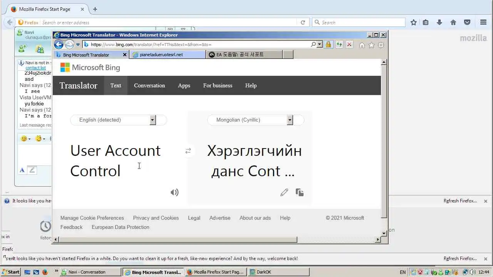The width and height of the screenshot is (493, 277).
Task: Click Internet Explorer forward arrow button
Action: 69,45
